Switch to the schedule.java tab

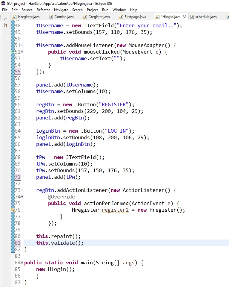tap(204, 17)
